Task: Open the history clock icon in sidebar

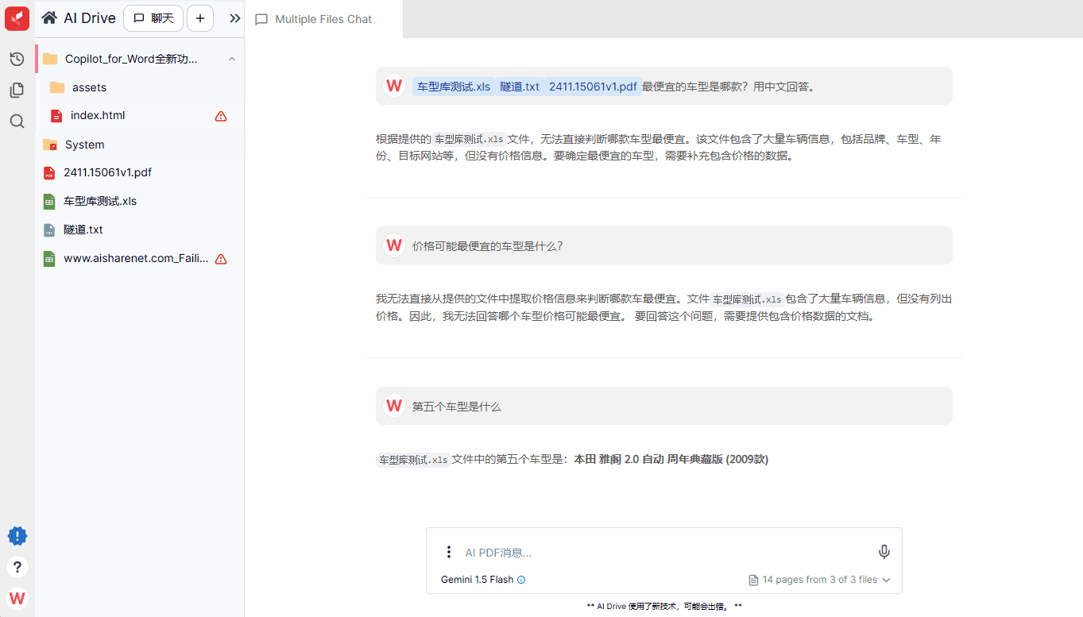Action: (x=17, y=59)
